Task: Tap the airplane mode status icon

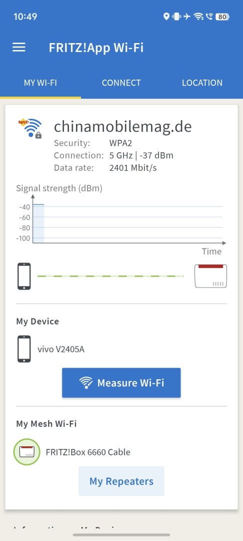Action: tap(186, 16)
